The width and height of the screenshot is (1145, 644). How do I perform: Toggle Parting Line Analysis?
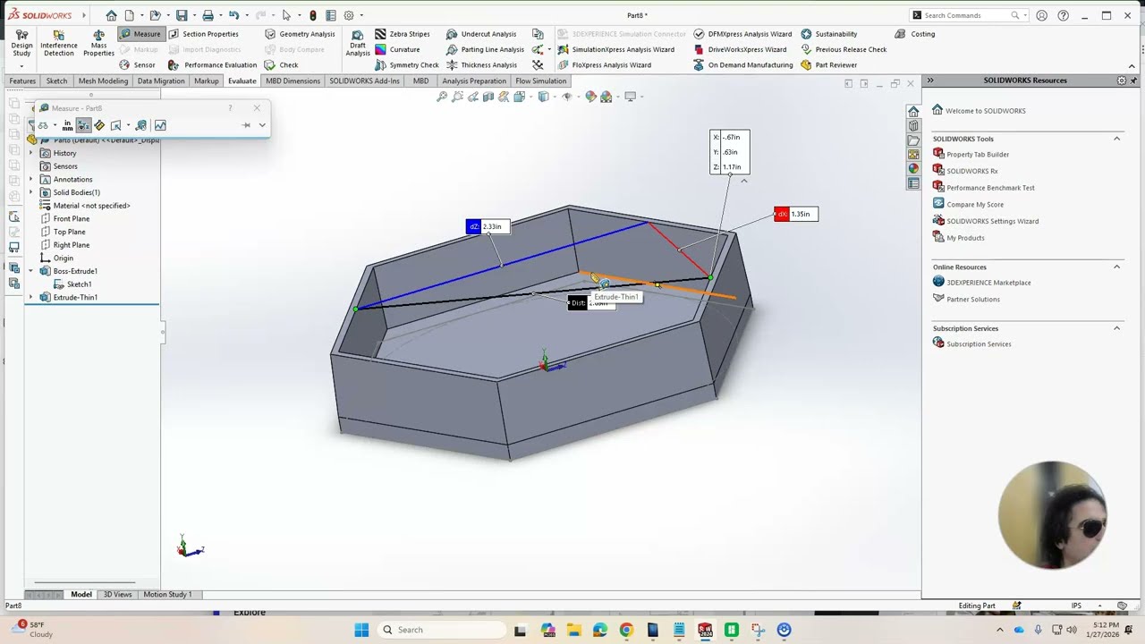[x=485, y=49]
